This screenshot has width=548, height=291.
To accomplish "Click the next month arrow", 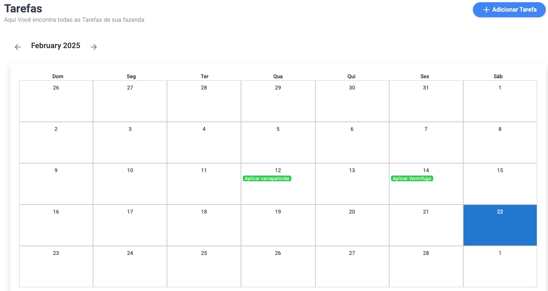I will click(93, 47).
